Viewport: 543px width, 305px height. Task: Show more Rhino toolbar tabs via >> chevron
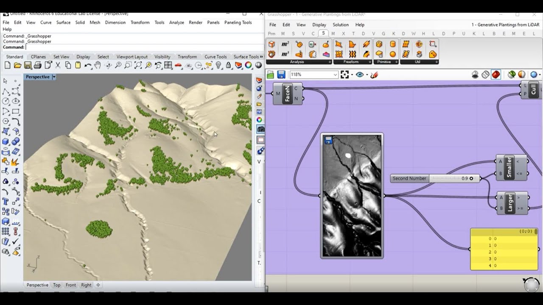click(x=261, y=57)
